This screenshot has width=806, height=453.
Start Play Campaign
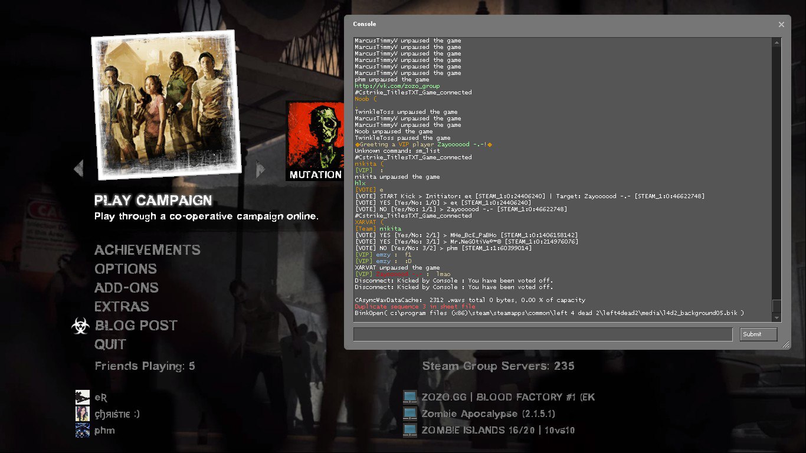tap(153, 201)
